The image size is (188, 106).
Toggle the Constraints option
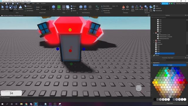28,8
